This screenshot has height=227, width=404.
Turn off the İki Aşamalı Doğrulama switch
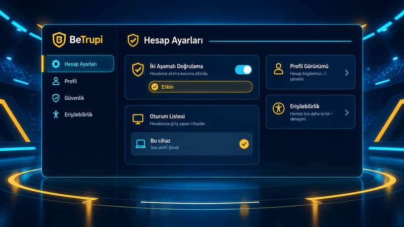[x=243, y=70]
